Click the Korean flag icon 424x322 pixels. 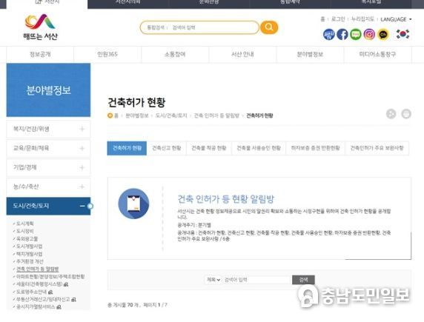[403, 34]
